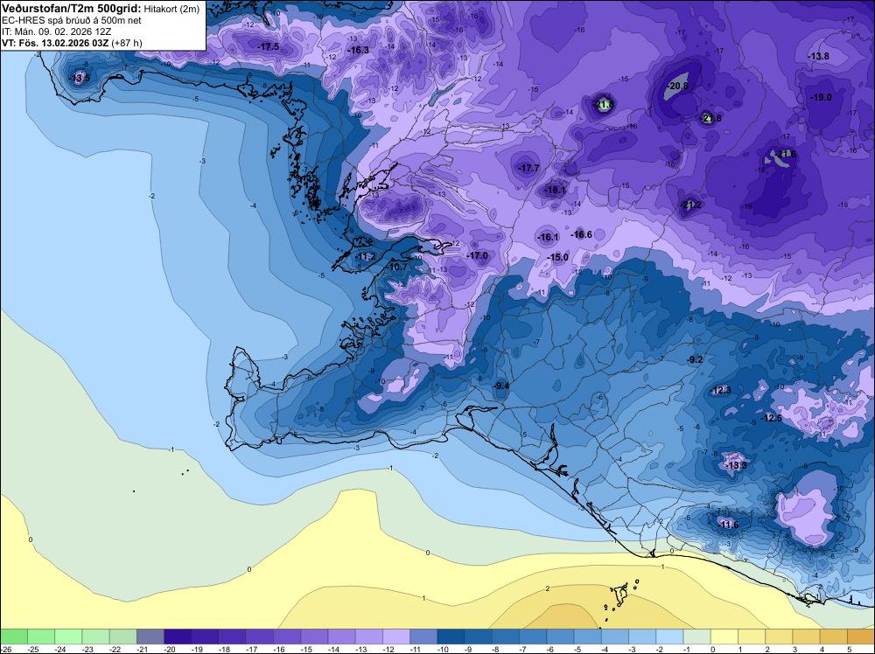Select the legend swatch labeled -5
This screenshot has height=654, width=875.
[x=588, y=637]
